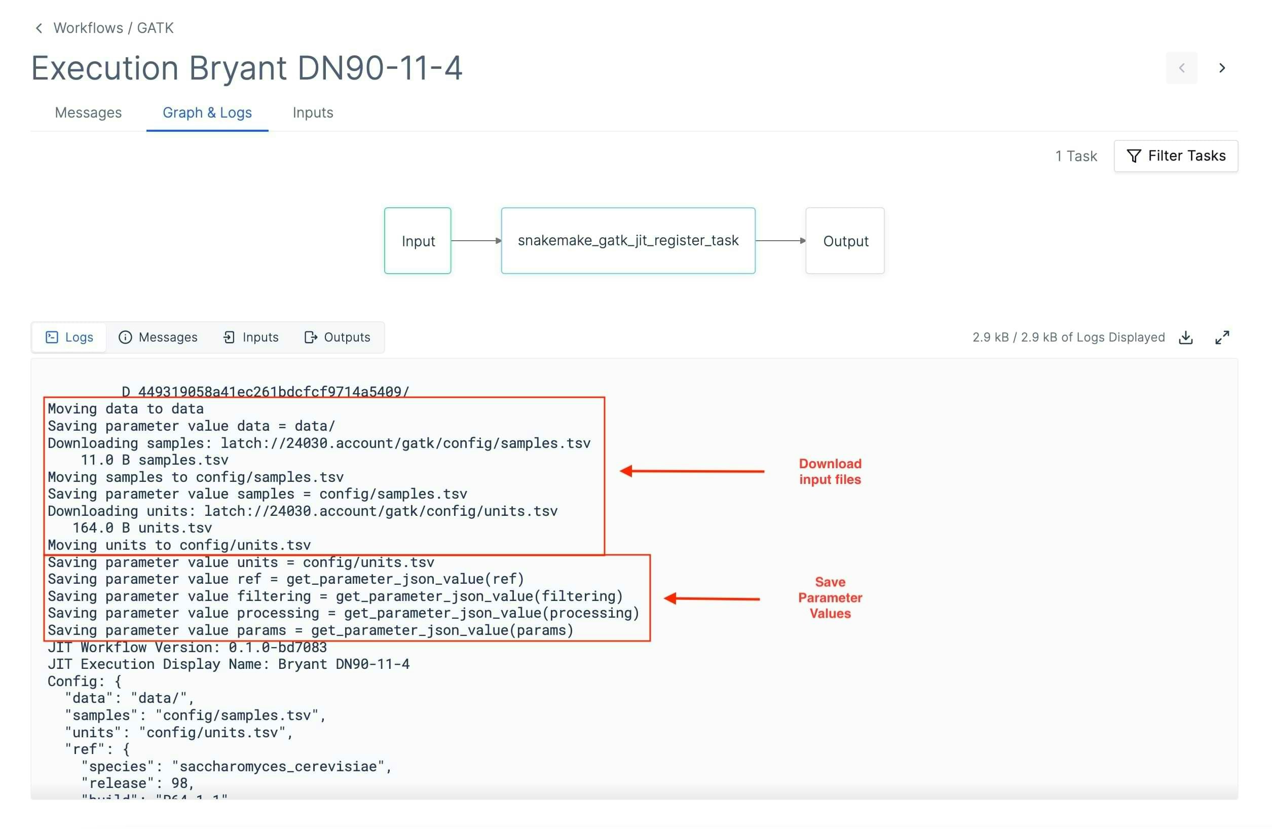Go to next execution arrow button
The width and height of the screenshot is (1272, 829).
coord(1221,68)
